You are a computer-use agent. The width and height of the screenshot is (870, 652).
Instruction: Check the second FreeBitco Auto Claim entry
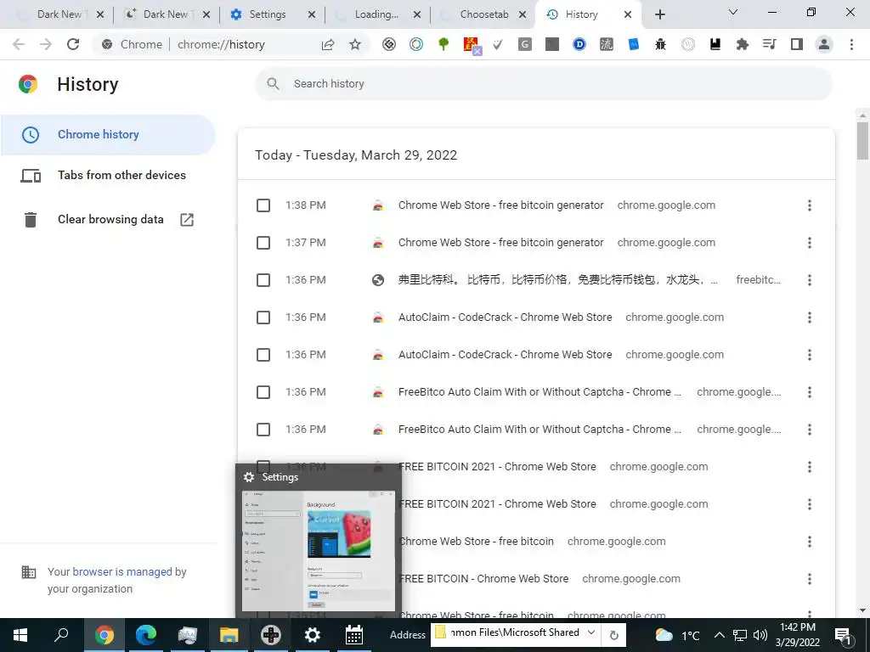click(263, 430)
